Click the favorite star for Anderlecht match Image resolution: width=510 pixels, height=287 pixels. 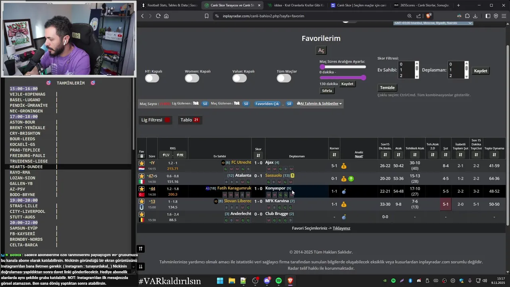point(141,214)
